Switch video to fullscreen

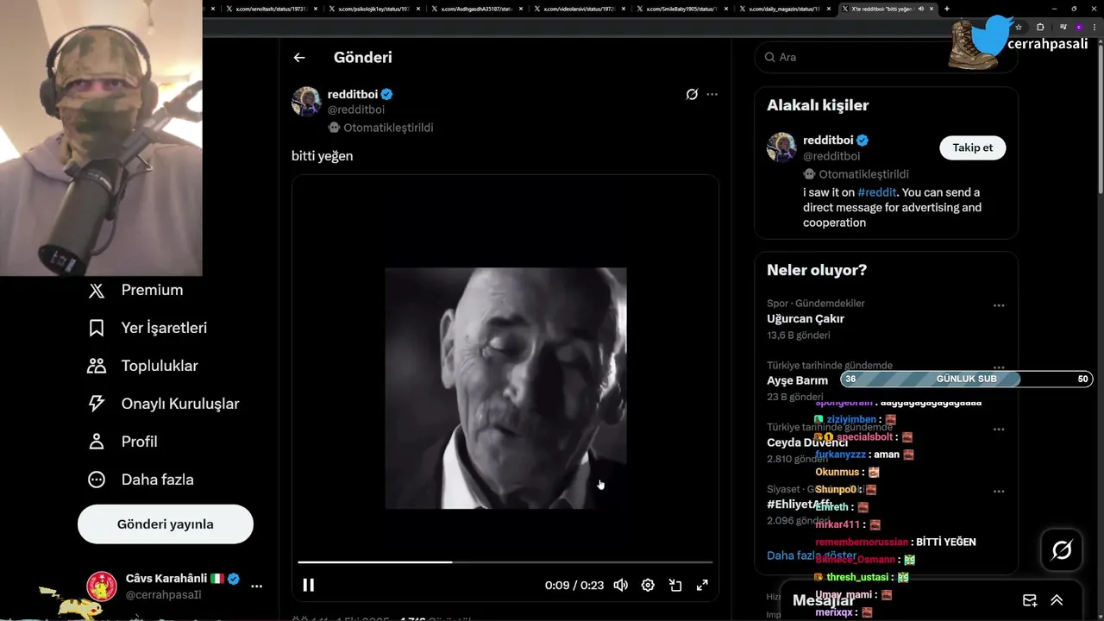click(x=702, y=585)
